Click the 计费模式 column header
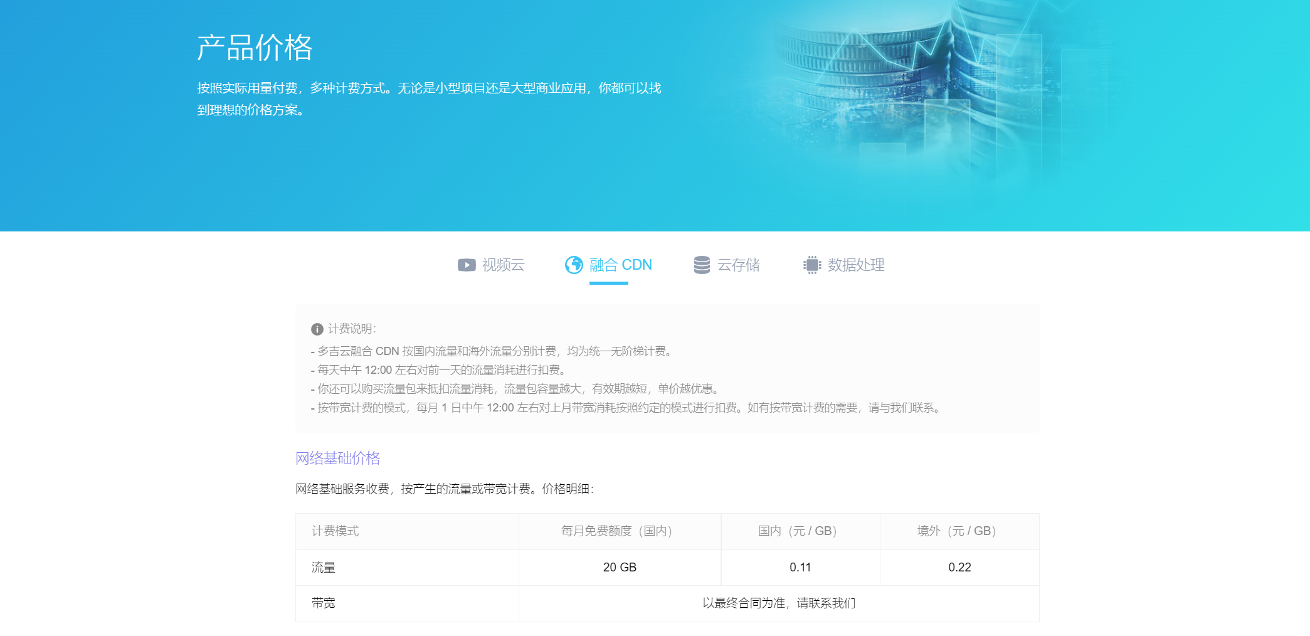The width and height of the screenshot is (1310, 636). coord(335,531)
